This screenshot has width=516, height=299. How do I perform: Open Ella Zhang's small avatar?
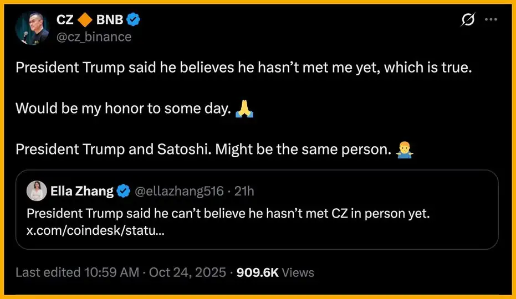tap(38, 191)
